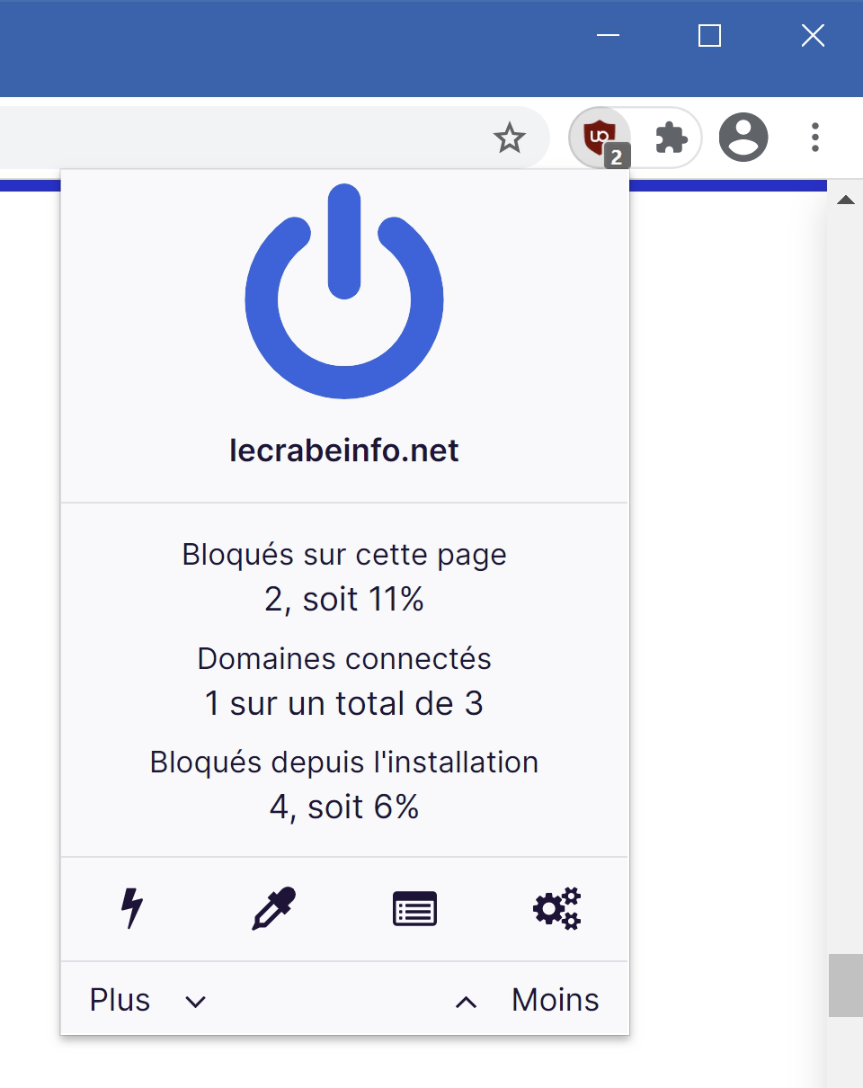Close the Chrome window

pos(813,36)
